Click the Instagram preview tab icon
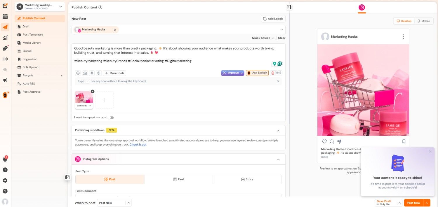Image resolution: width=438 pixels, height=207 pixels. [x=362, y=8]
